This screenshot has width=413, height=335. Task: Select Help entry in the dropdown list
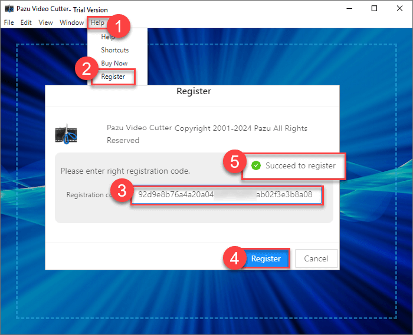[x=108, y=37]
